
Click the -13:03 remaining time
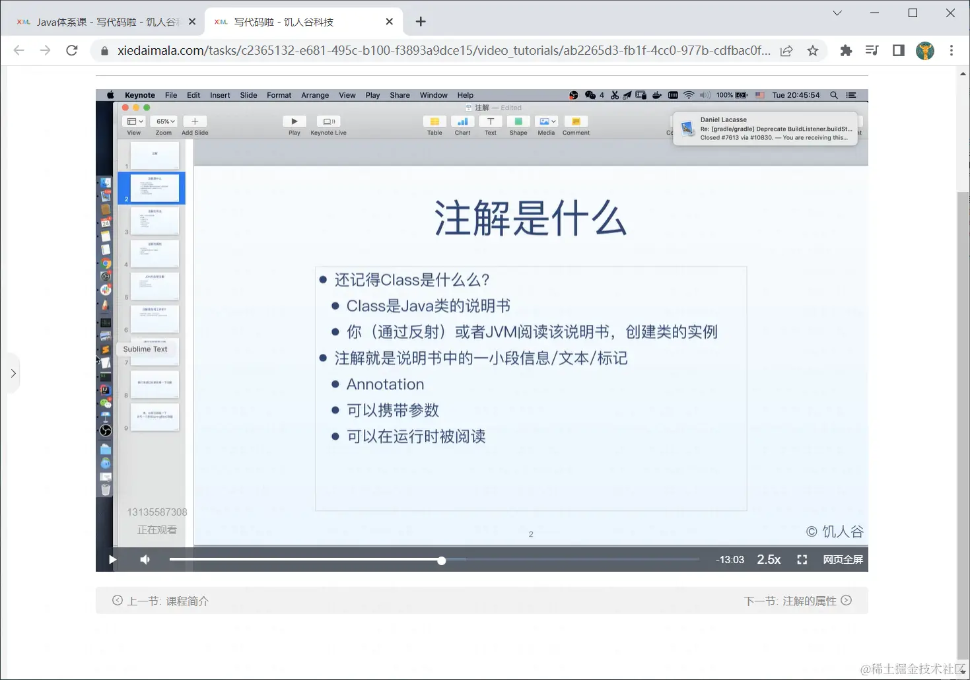tap(730, 560)
